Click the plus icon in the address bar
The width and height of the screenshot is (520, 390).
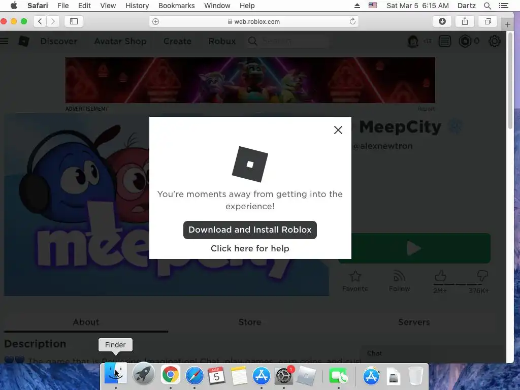pyautogui.click(x=155, y=21)
